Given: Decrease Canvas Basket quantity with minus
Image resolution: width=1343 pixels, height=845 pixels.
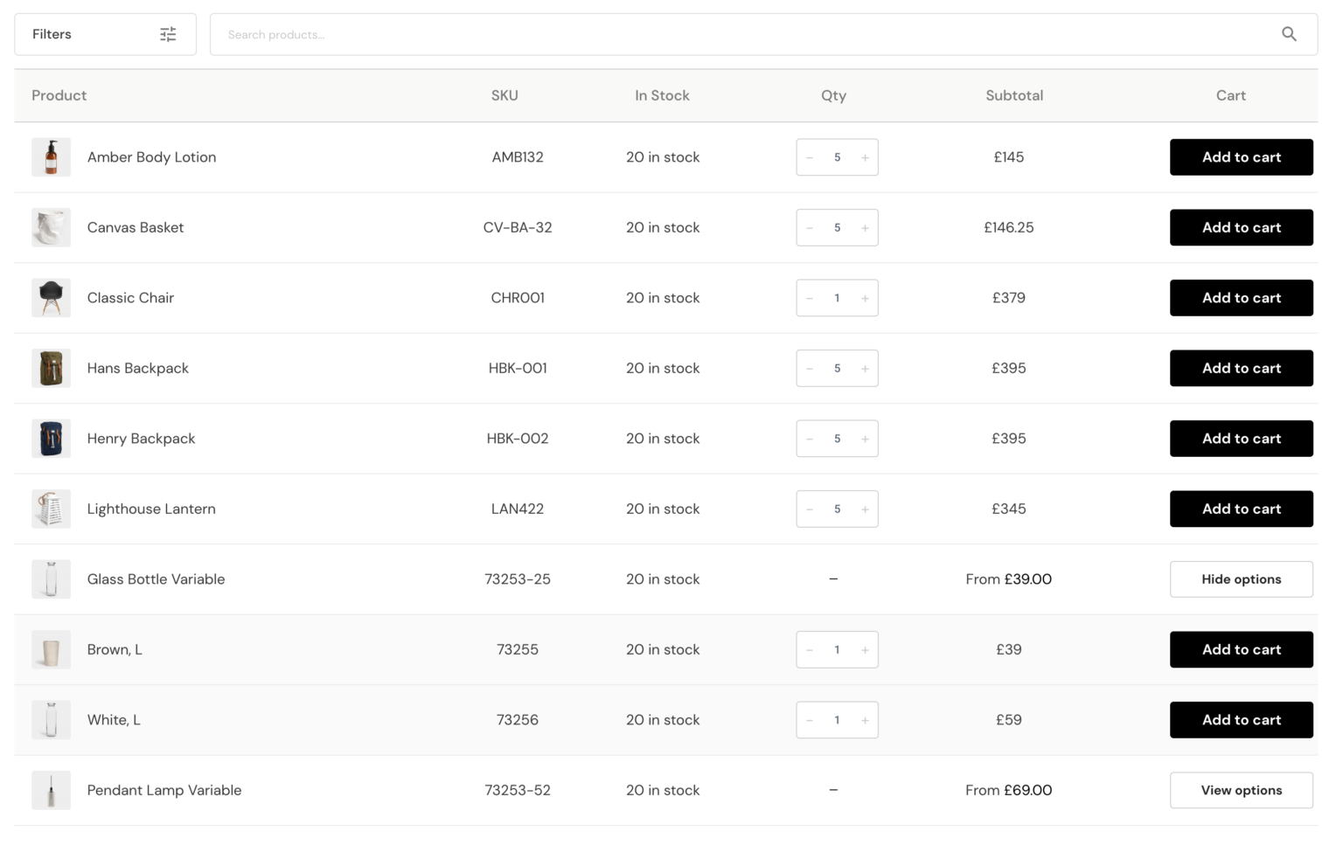Looking at the screenshot, I should pyautogui.click(x=809, y=227).
